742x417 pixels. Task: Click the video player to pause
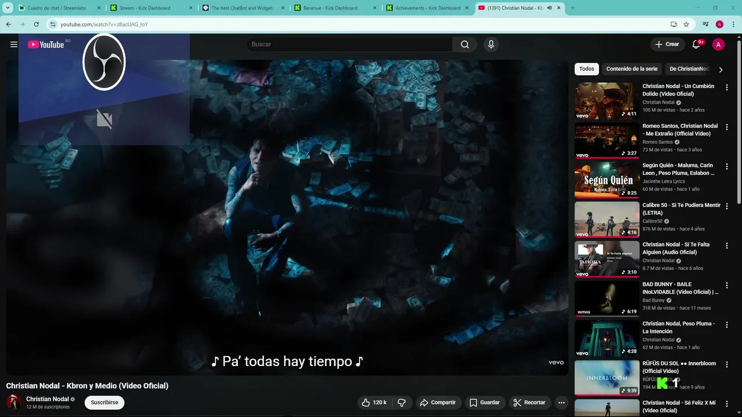click(287, 217)
